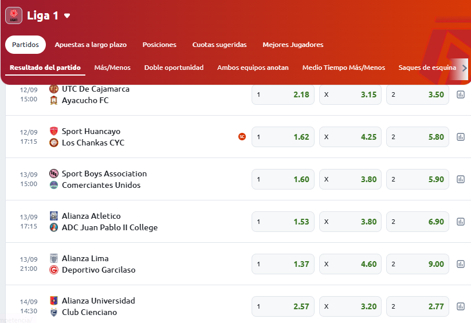Open stats icon for Alianza Lima match
This screenshot has width=471, height=323.
click(461, 264)
